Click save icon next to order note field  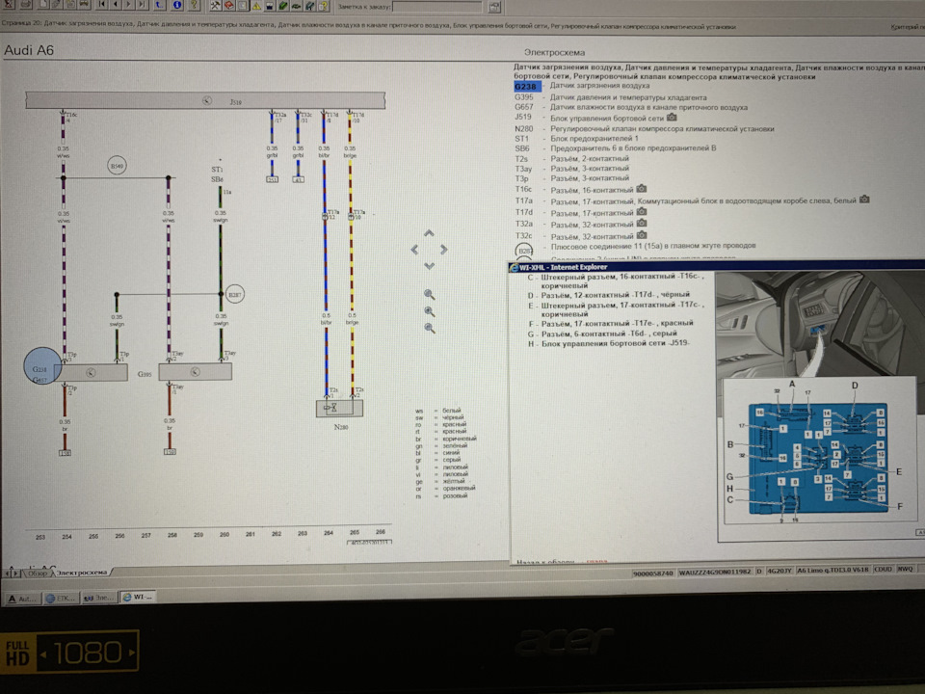(x=494, y=7)
